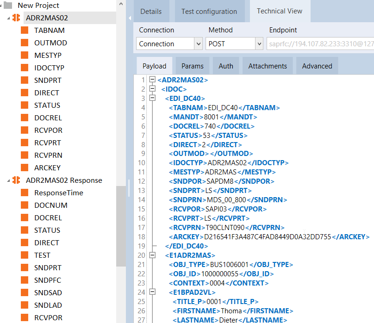The image size is (374, 323).
Task: Click the ADR2MAS02 Response step icon
Action: tap(16, 180)
